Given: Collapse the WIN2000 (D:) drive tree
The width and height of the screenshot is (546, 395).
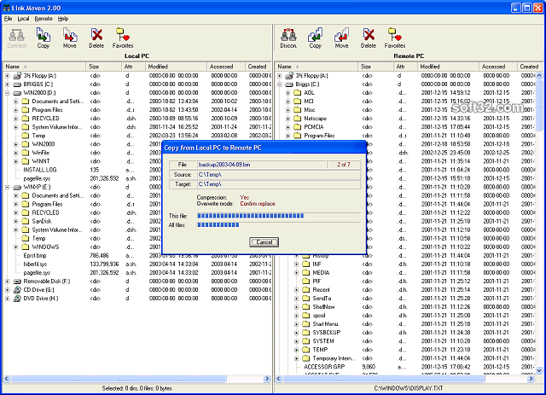Looking at the screenshot, I should (8, 93).
